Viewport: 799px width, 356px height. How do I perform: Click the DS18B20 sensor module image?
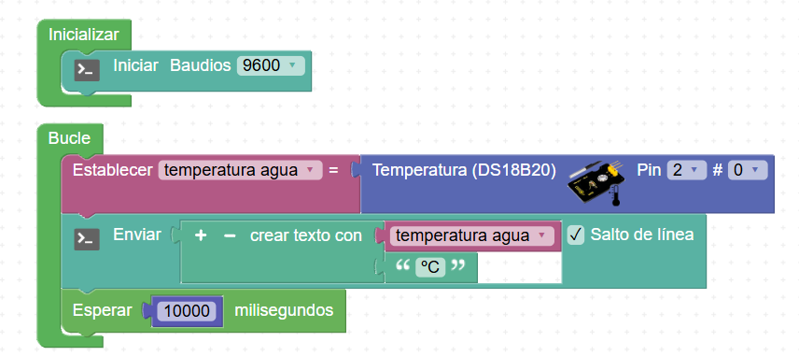[x=597, y=184]
